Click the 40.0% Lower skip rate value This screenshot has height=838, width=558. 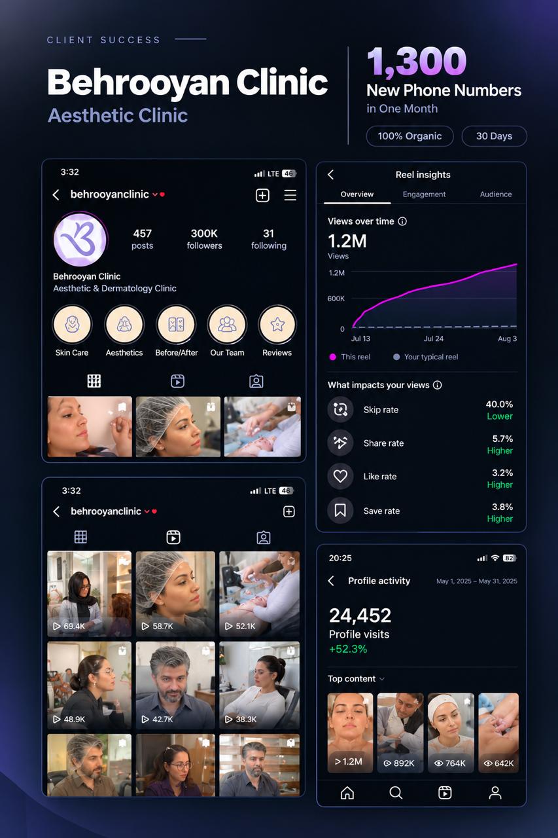(499, 410)
